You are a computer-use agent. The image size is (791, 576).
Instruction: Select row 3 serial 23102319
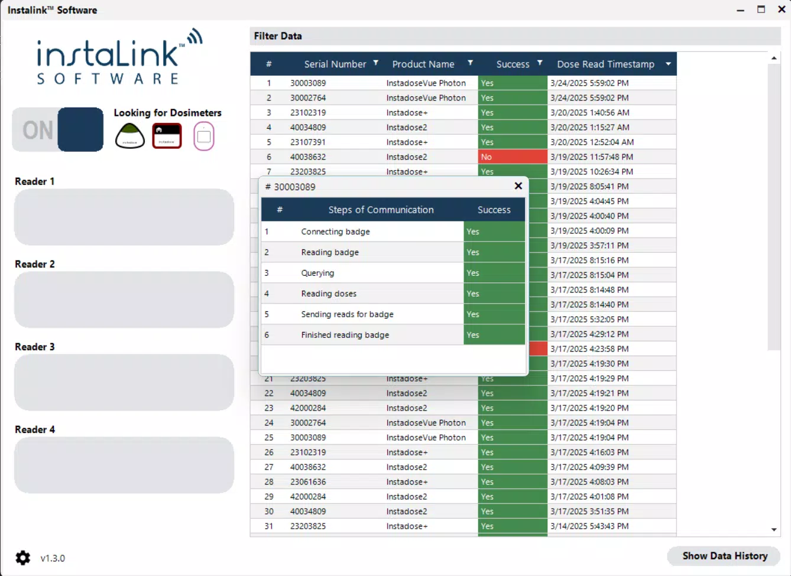[308, 113]
